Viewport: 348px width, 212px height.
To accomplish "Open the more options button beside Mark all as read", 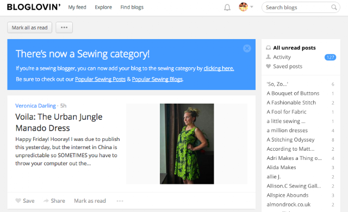I will (64, 28).
